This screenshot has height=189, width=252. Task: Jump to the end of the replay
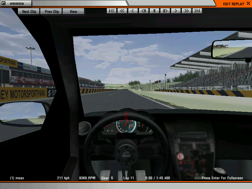tap(197, 11)
